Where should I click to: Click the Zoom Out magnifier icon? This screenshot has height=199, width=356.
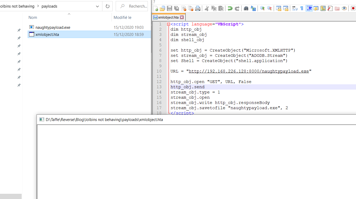click(269, 8)
